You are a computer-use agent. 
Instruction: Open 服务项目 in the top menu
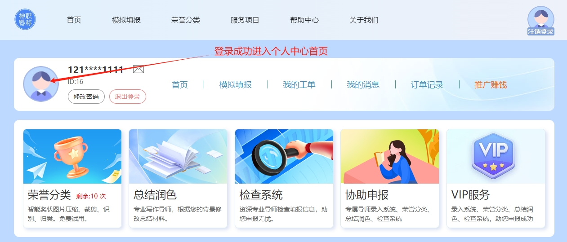click(x=245, y=20)
